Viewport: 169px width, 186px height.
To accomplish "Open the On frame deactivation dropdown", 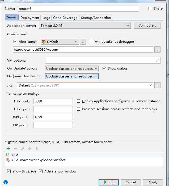I will pyautogui.click(x=72, y=76).
